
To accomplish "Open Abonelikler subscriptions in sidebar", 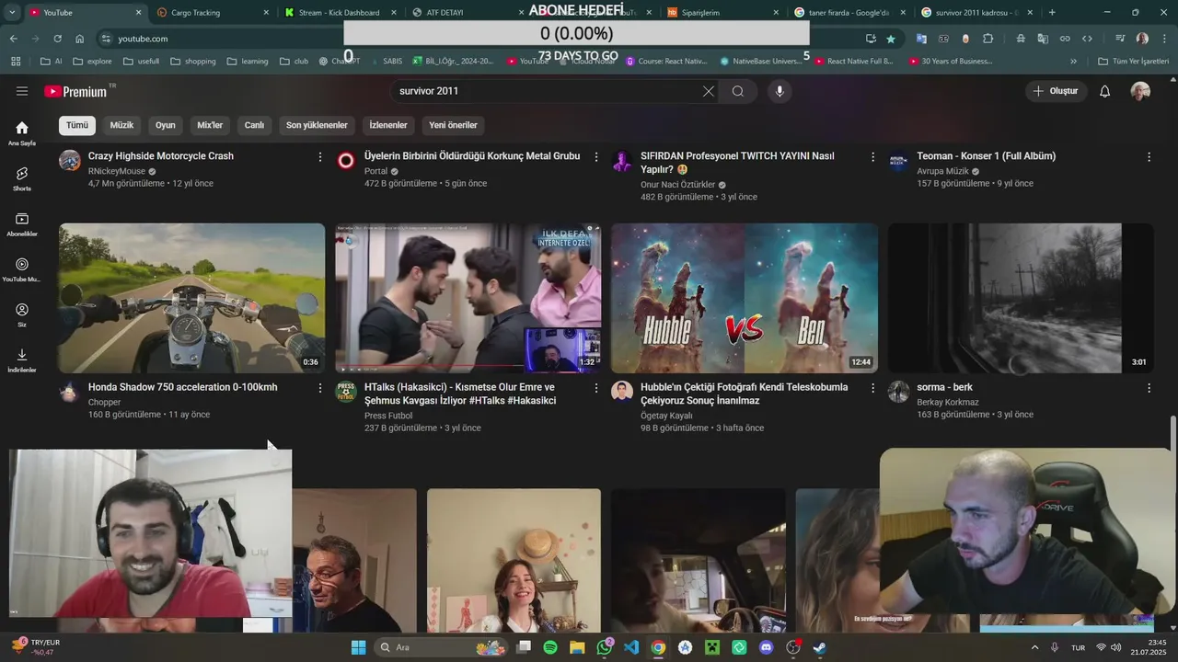I will (22, 224).
